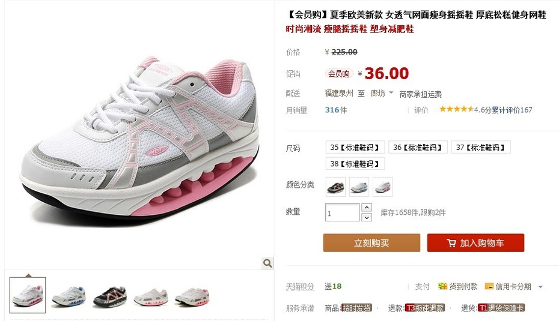The image size is (559, 321).
Task: Click the T1 退货保障卡 service badge
Action: (x=501, y=308)
